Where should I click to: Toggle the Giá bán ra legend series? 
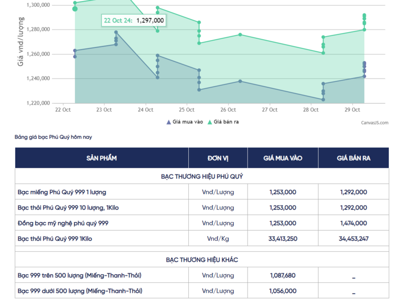(x=223, y=122)
